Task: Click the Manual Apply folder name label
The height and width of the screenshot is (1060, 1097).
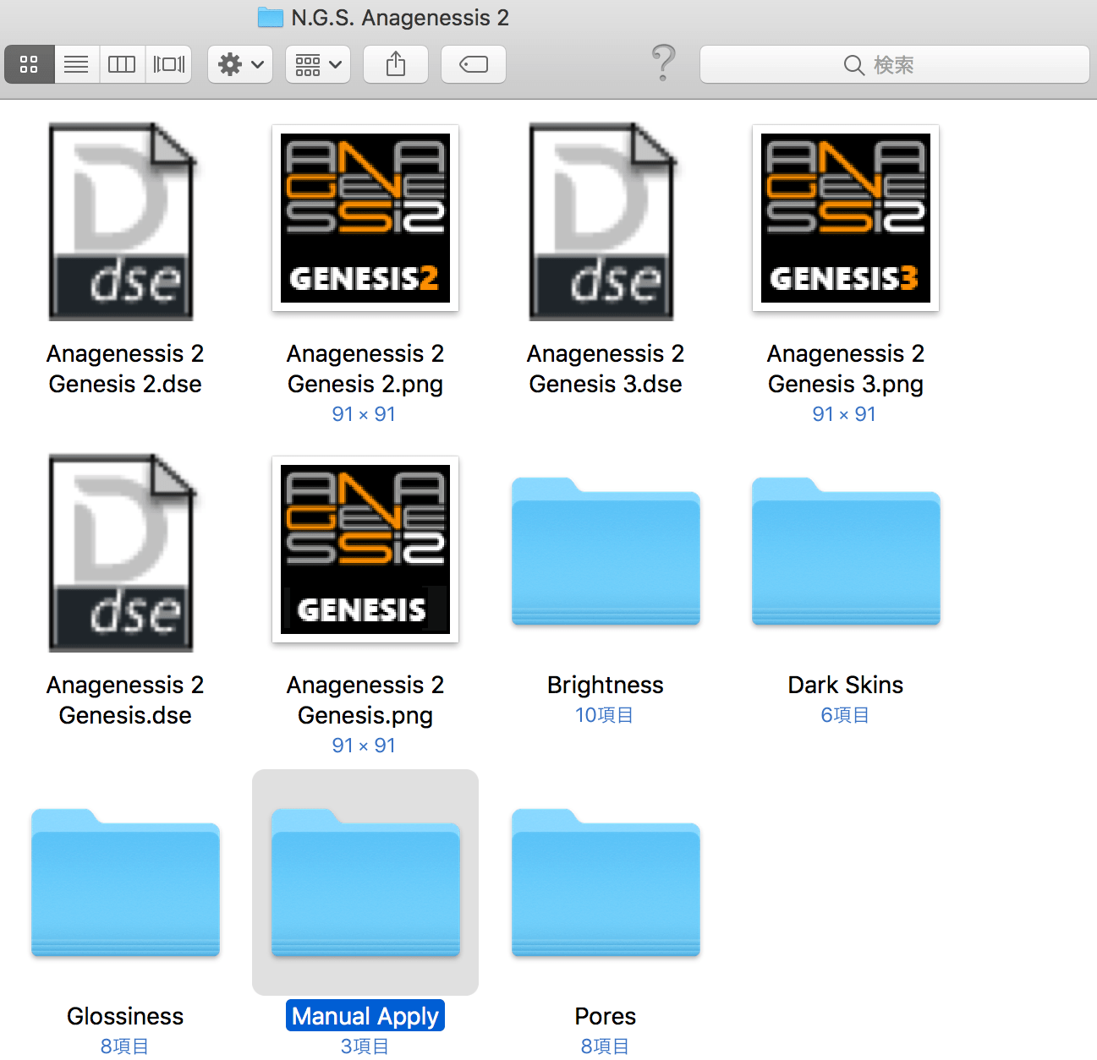Action: [x=365, y=1016]
